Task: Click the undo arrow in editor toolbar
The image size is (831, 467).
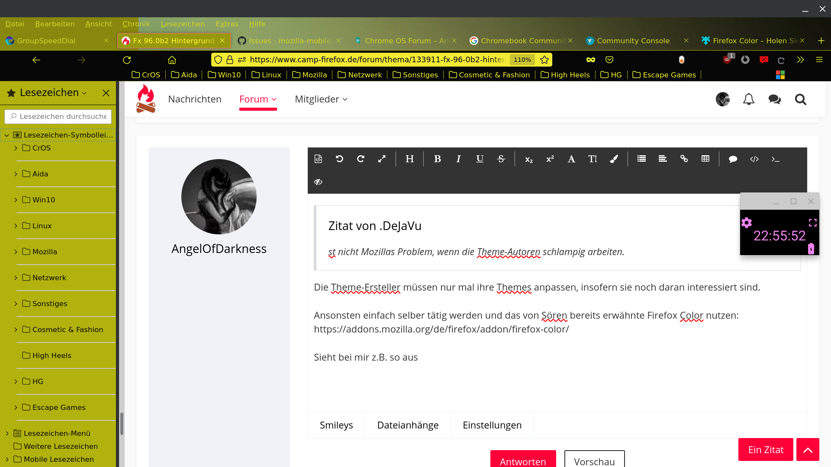Action: click(x=339, y=159)
